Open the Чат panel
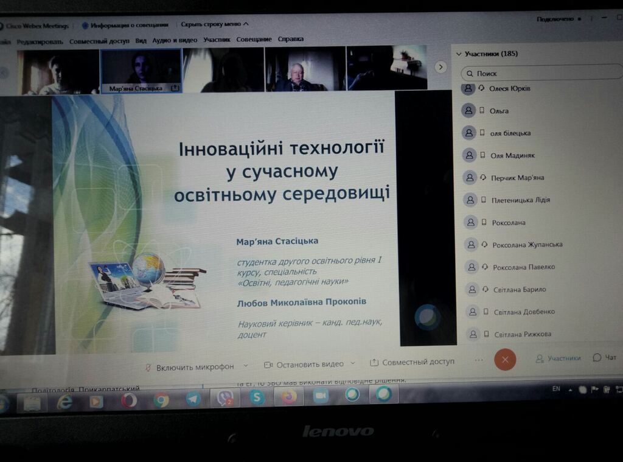Screen dimensions: 623x462 click(x=605, y=358)
